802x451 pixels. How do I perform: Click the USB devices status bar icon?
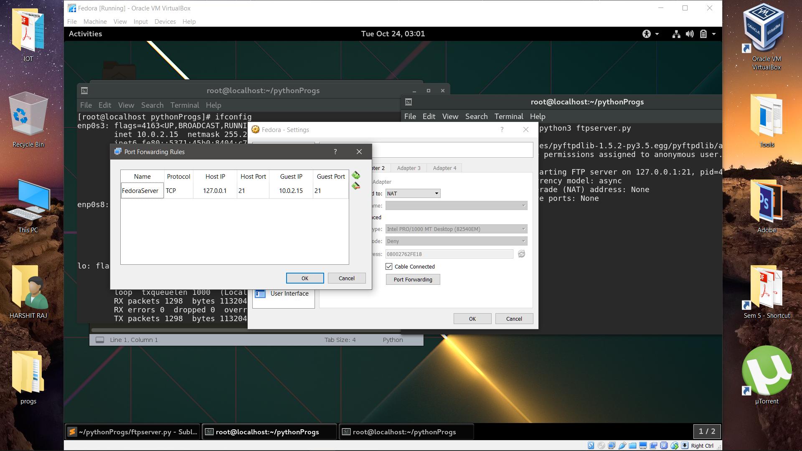coord(622,446)
